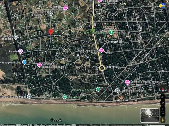
Task: Toggle the 3D view button
Action: [x=163, y=97]
